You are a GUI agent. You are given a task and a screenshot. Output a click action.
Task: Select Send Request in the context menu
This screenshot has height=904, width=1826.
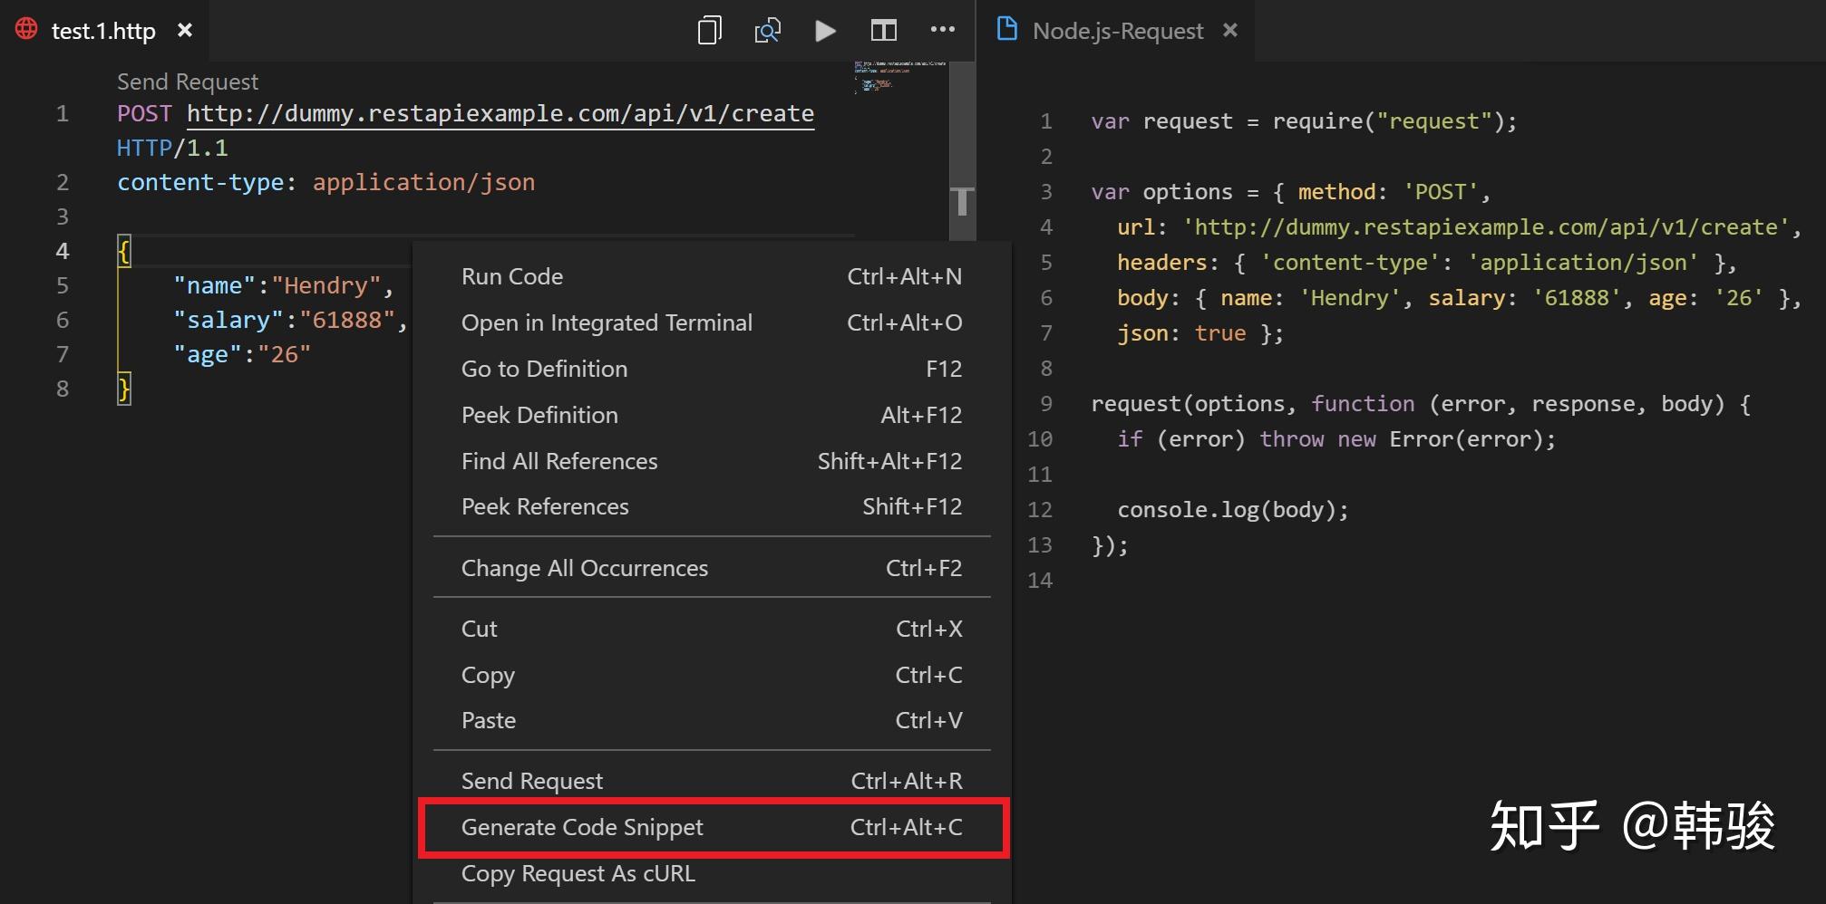click(x=531, y=780)
